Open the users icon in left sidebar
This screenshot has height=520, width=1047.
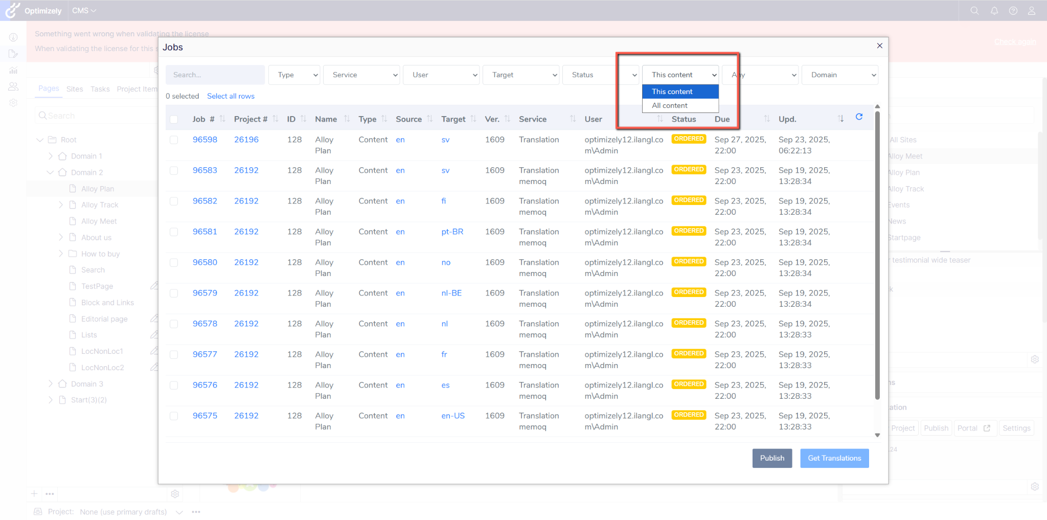(x=13, y=87)
